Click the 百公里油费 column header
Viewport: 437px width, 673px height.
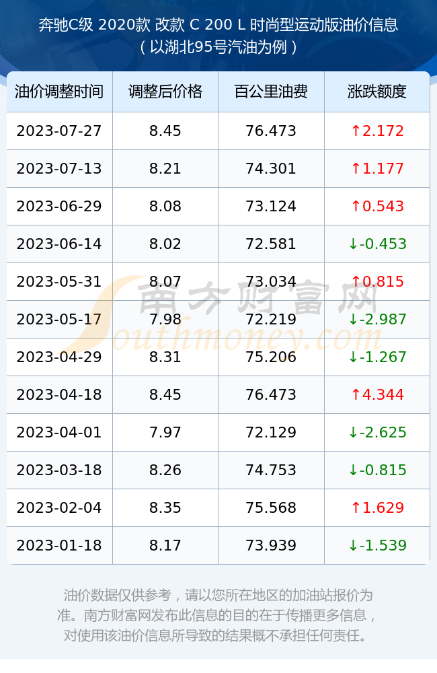pyautogui.click(x=271, y=92)
